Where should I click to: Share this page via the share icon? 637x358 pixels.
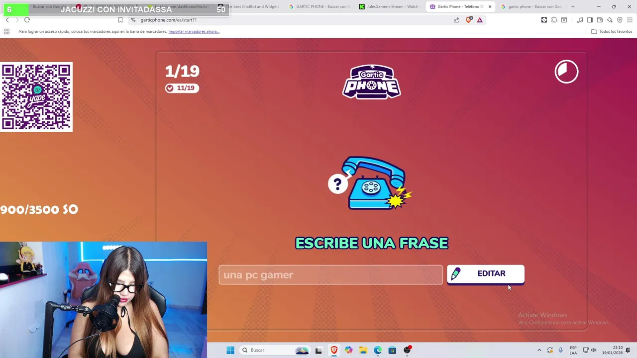pos(456,20)
